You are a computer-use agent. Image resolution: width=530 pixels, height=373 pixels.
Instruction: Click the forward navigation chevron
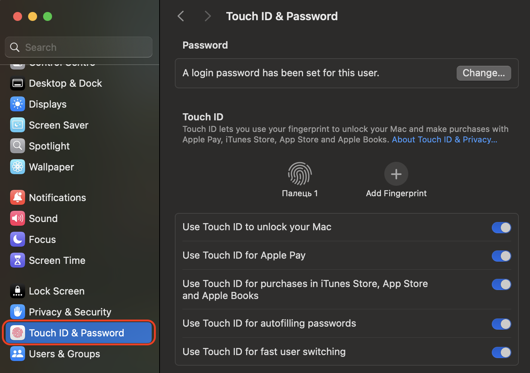[208, 16]
